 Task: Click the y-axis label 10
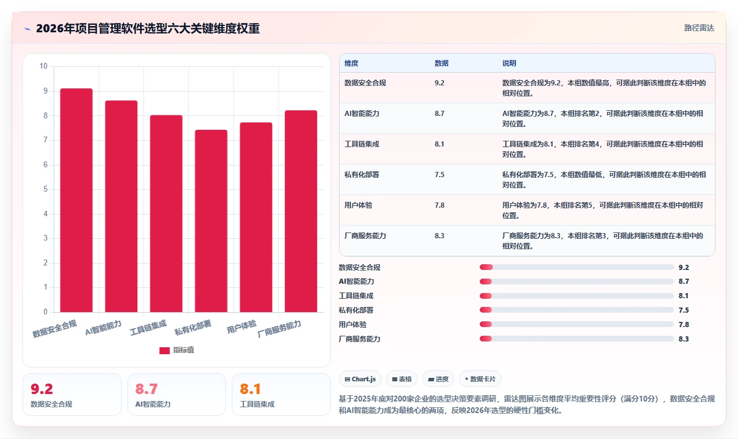pyautogui.click(x=43, y=66)
